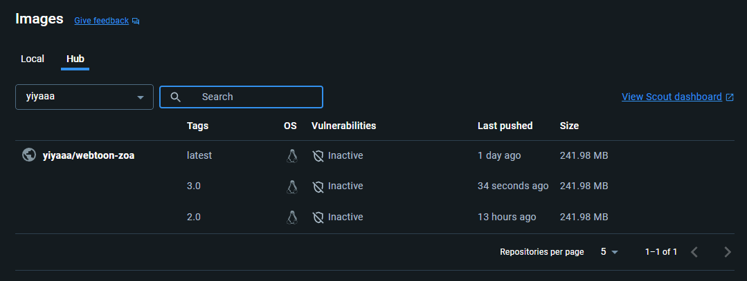747x281 pixels.
Task: Click the shield icon in the latest row
Action: tap(318, 155)
